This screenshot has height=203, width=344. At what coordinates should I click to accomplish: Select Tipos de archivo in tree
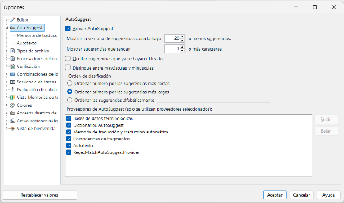click(33, 51)
